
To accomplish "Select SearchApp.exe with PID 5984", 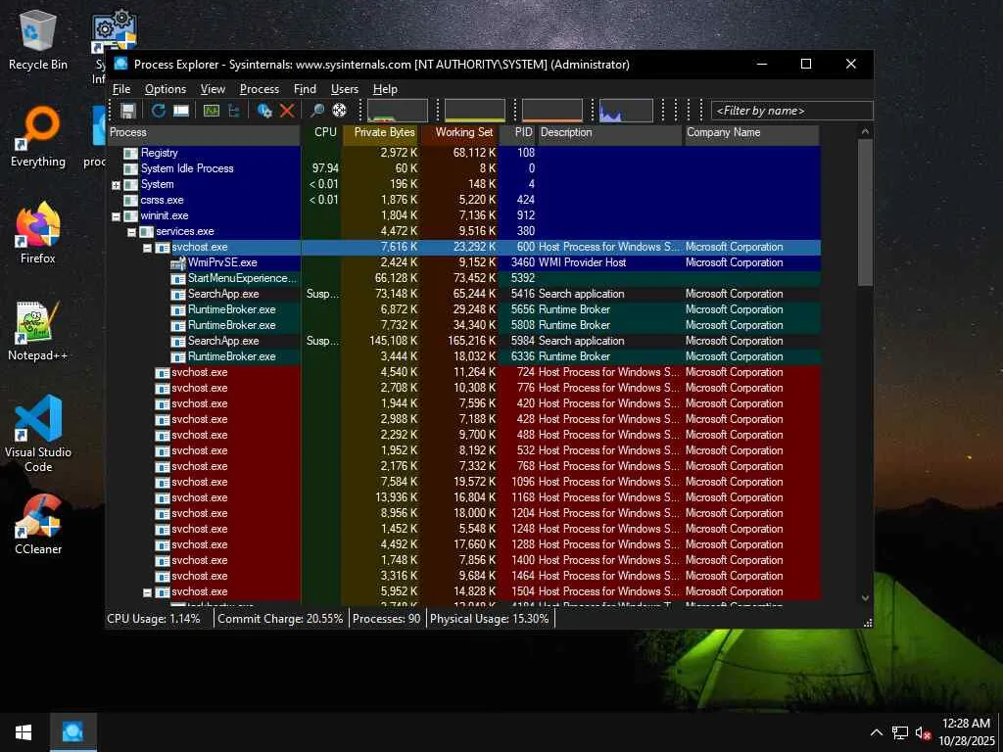I will click(463, 341).
